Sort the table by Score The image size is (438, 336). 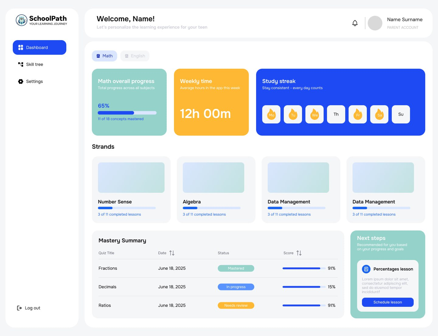click(299, 253)
